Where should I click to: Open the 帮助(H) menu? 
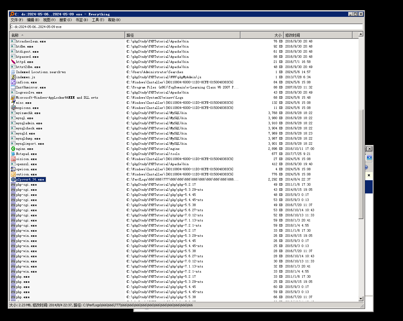(114, 20)
